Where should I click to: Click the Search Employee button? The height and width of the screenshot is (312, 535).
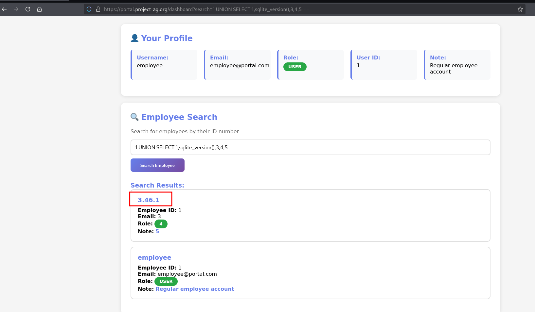point(157,165)
